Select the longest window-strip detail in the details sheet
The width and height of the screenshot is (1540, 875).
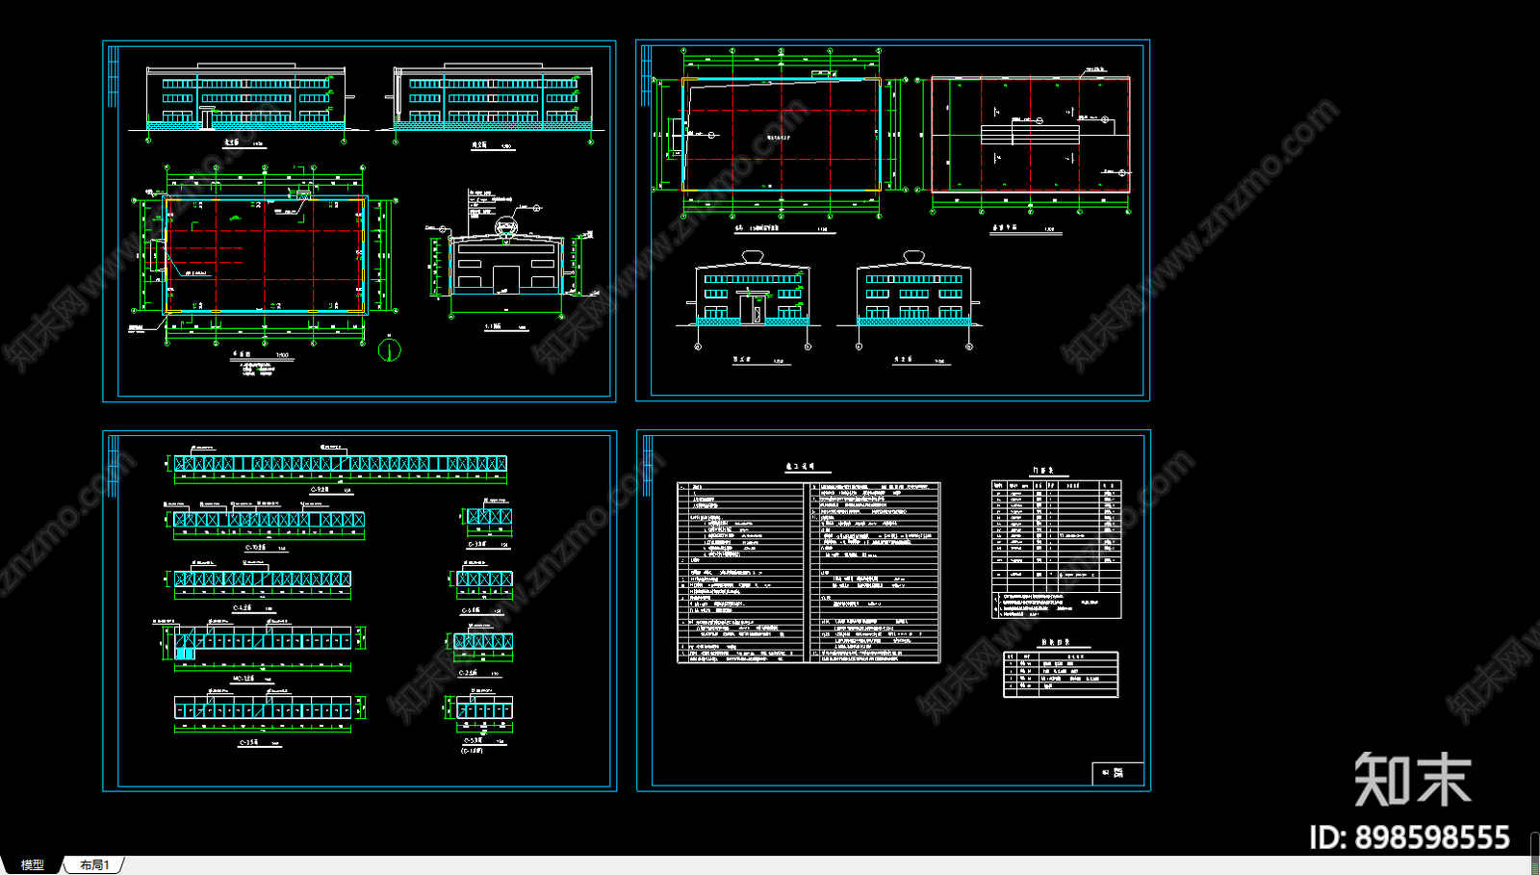[x=340, y=463]
